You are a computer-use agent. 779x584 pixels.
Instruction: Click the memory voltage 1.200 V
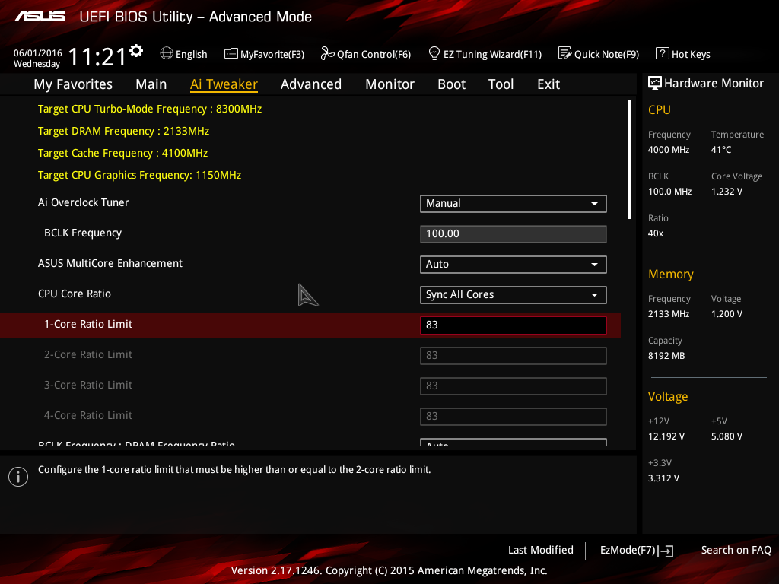pyautogui.click(x=727, y=314)
